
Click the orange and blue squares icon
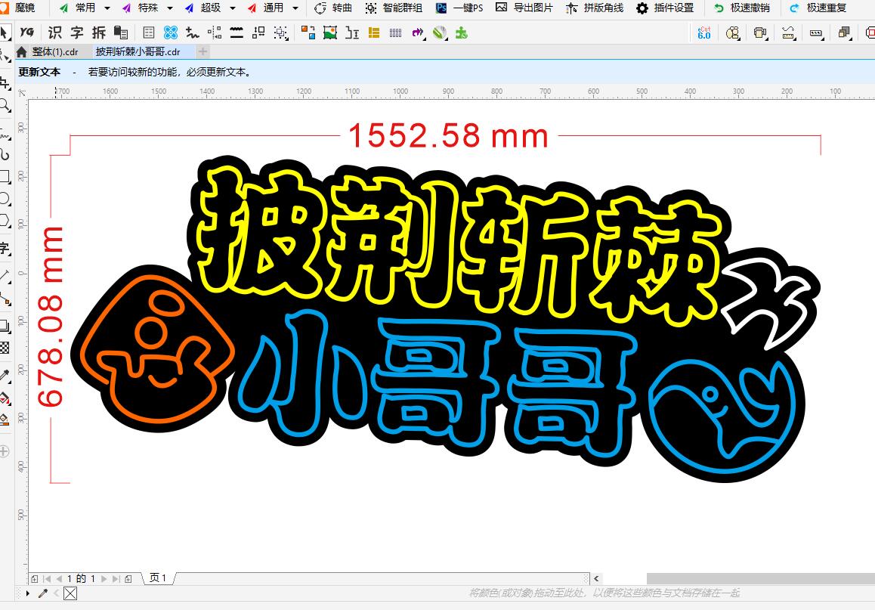pyautogui.click(x=308, y=33)
